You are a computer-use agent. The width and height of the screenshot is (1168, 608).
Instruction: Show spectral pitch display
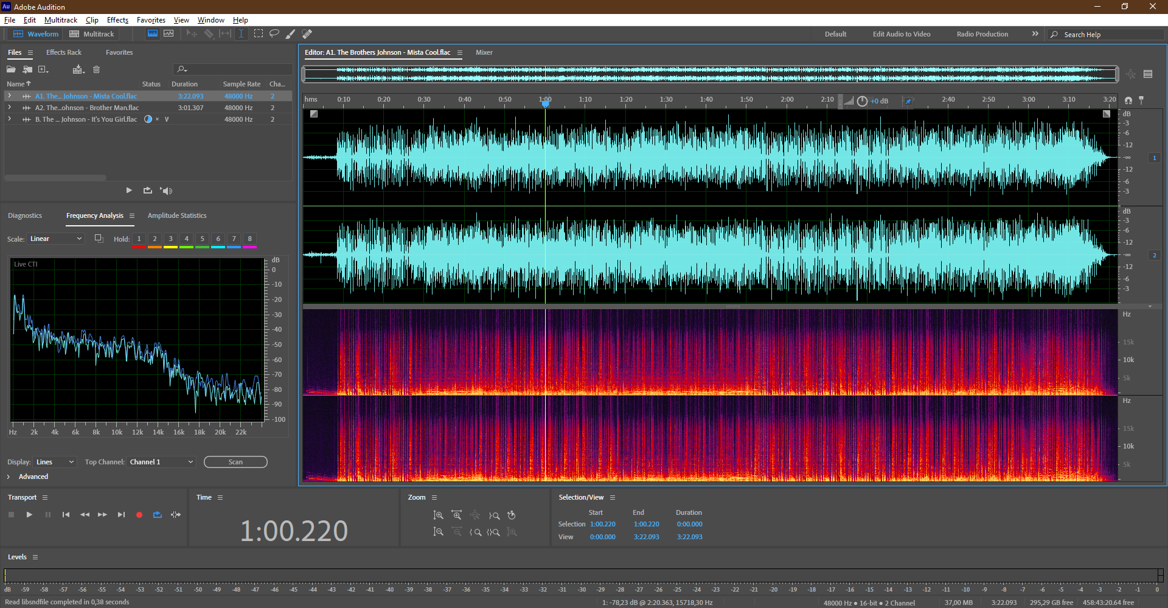pyautogui.click(x=169, y=34)
